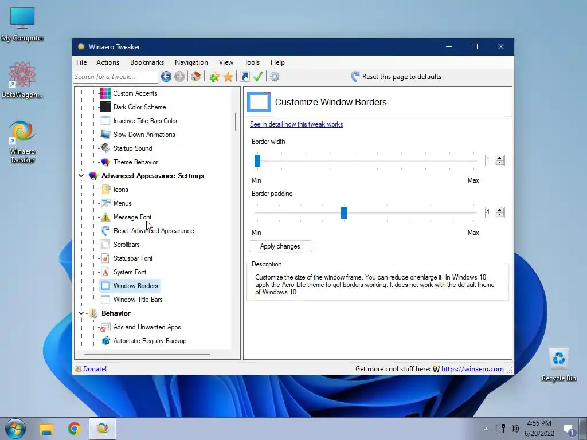The image size is (587, 440).
Task: Click the Message Font warning icon
Action: pyautogui.click(x=105, y=217)
